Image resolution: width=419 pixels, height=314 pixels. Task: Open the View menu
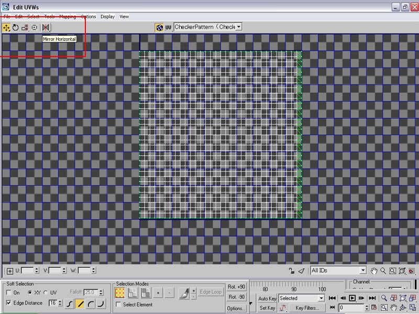click(124, 17)
